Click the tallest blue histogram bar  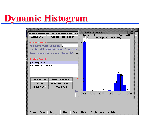click(85, 66)
